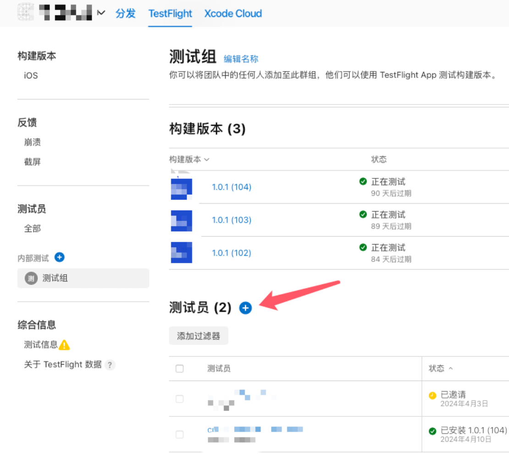Open the build 1.0.1 (103) app thumbnail
The height and width of the screenshot is (454, 509).
click(x=182, y=221)
